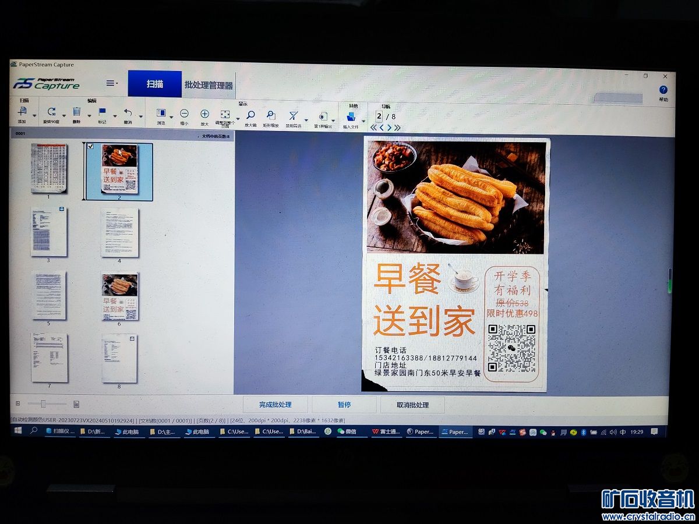Go to next page arrow
The width and height of the screenshot is (699, 524).
point(389,127)
